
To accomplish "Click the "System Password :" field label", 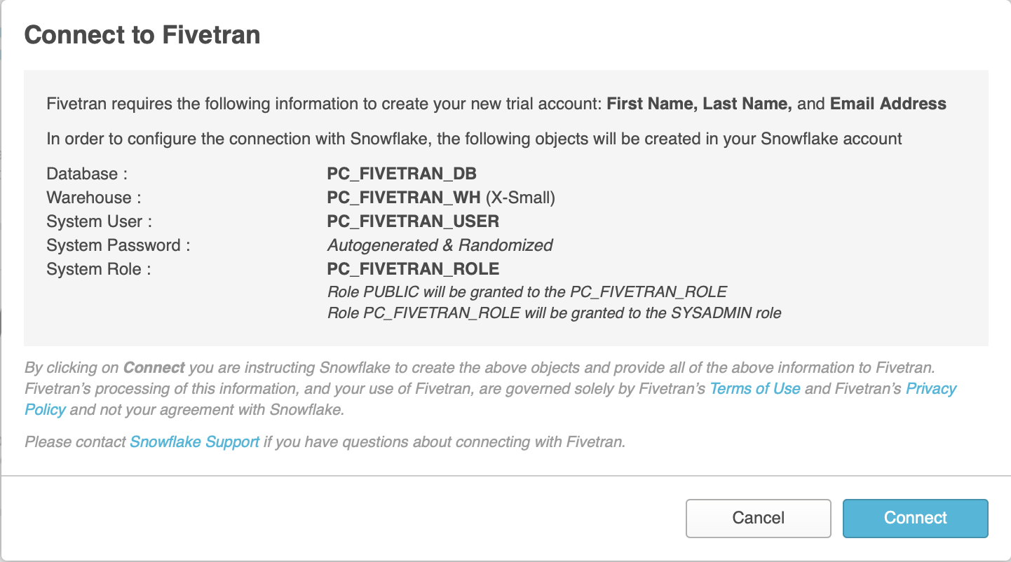I will click(x=118, y=245).
